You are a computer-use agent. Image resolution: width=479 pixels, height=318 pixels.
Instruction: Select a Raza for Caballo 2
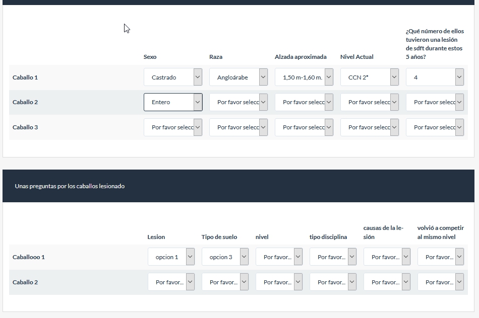click(x=238, y=102)
